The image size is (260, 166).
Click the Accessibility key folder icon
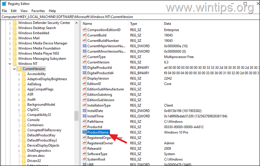click(x=24, y=74)
